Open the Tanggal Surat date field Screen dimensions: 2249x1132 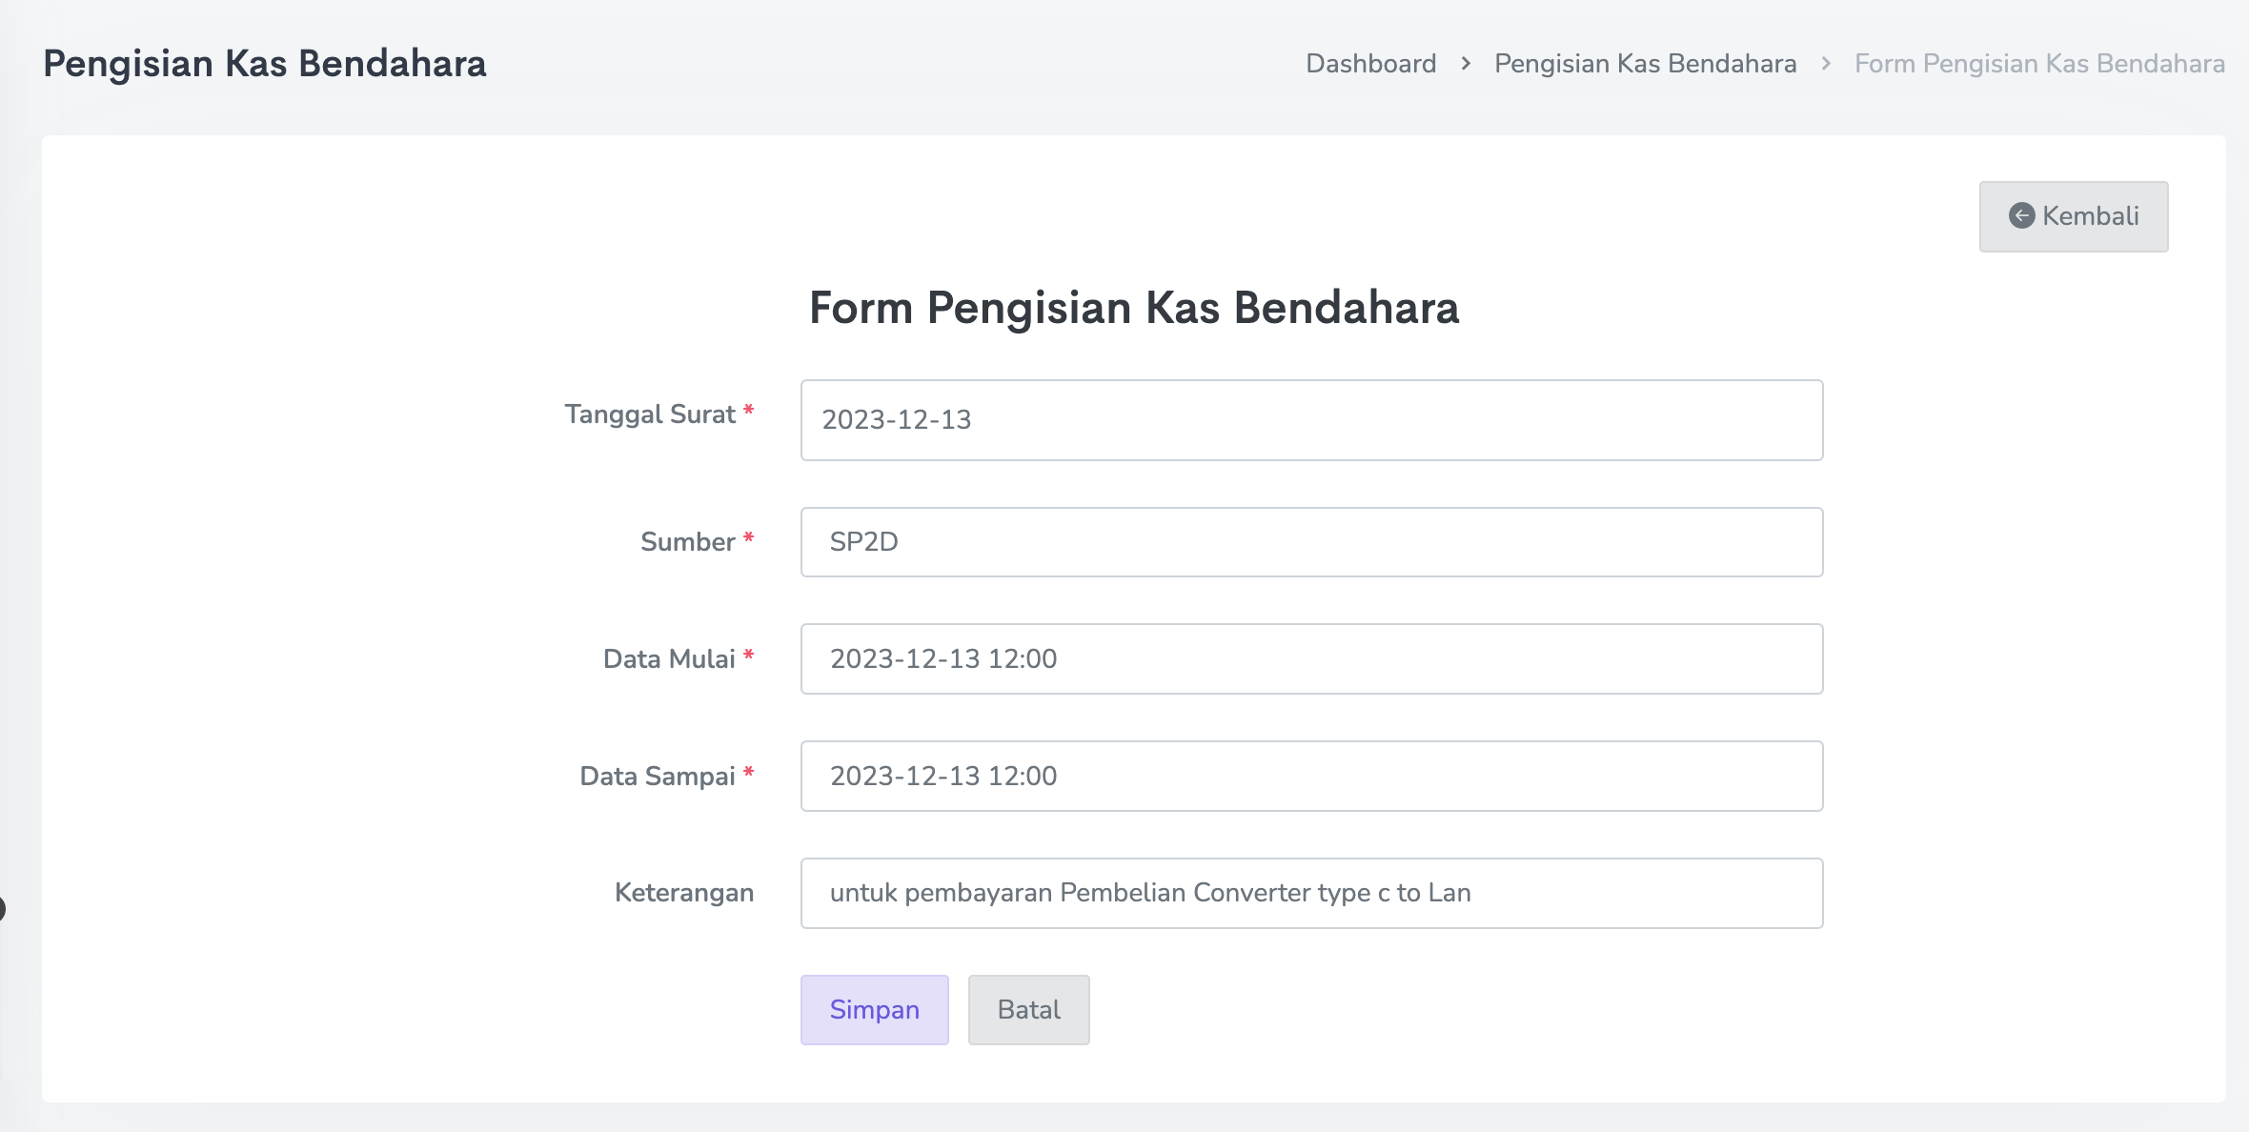[x=1311, y=420]
